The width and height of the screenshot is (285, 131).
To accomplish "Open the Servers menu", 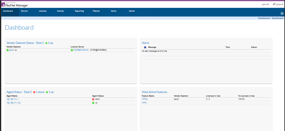I will click(x=25, y=11).
